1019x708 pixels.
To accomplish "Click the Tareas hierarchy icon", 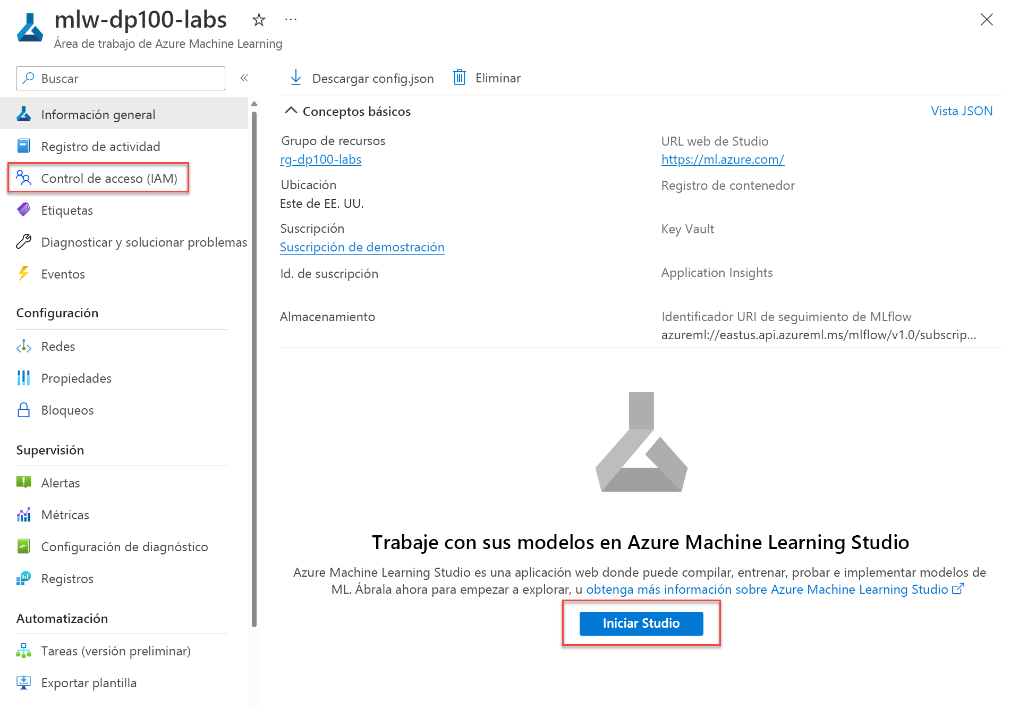I will [24, 651].
